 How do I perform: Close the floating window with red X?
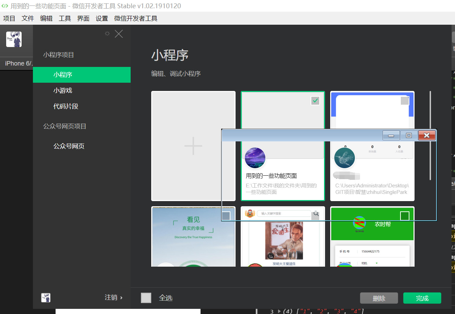[427, 136]
